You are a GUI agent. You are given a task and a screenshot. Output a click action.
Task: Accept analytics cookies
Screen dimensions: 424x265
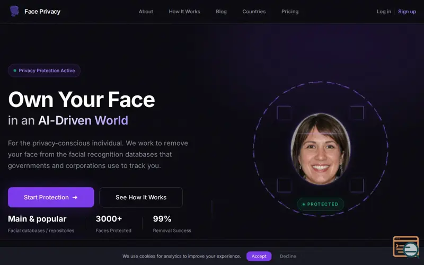coord(259,256)
